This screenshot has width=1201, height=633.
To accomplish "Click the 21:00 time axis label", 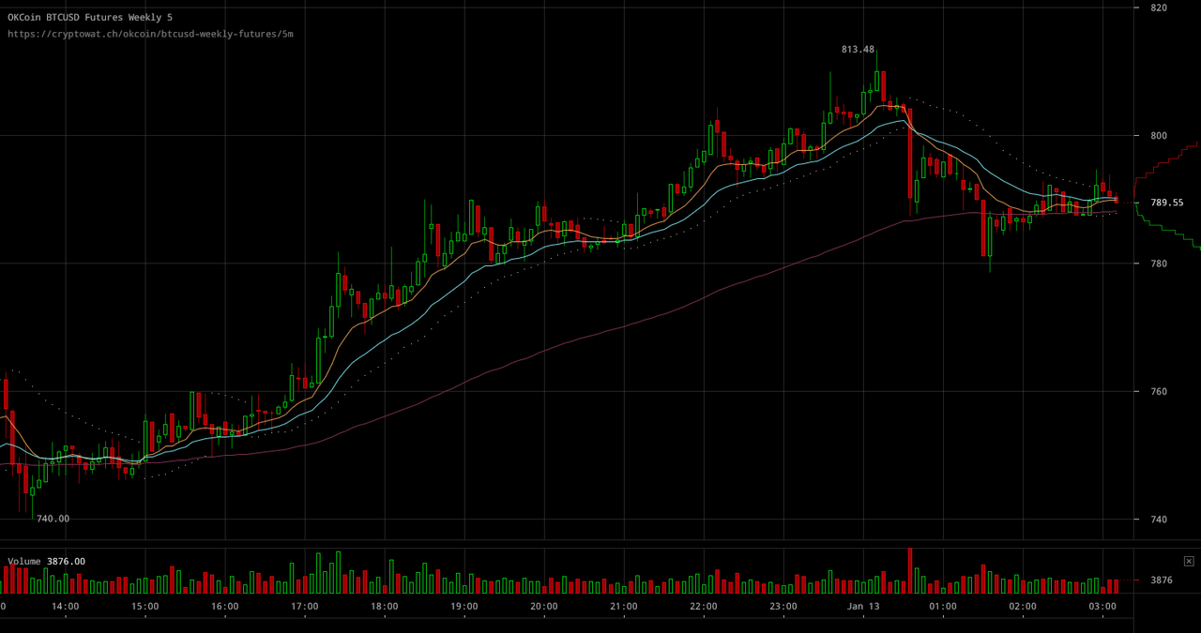I will click(624, 606).
